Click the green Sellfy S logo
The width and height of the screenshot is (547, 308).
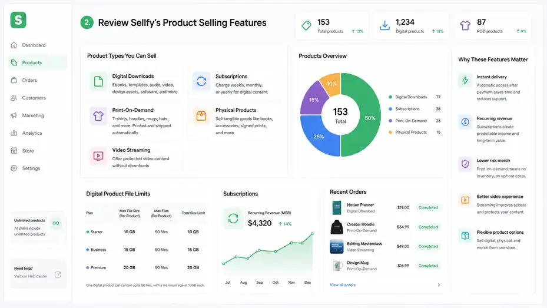click(18, 20)
